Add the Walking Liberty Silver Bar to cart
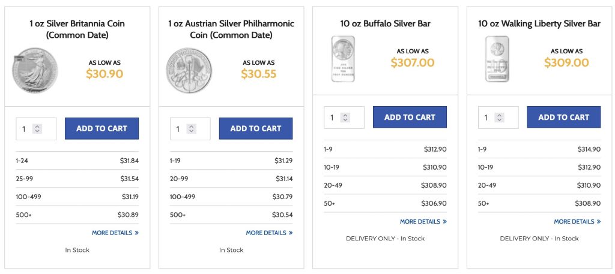This screenshot has height=274, width=615. pyautogui.click(x=564, y=117)
